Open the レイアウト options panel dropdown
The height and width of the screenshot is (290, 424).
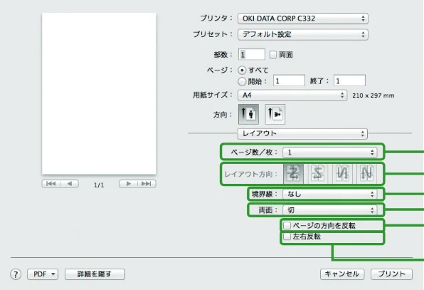pyautogui.click(x=302, y=133)
